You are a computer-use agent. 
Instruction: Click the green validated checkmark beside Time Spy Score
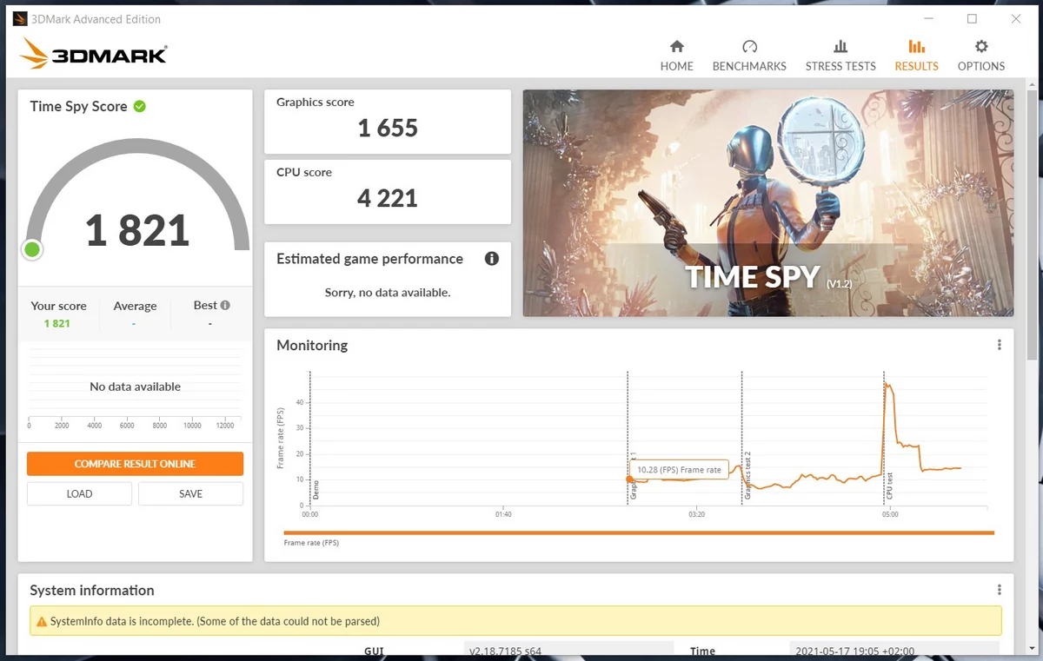(140, 106)
